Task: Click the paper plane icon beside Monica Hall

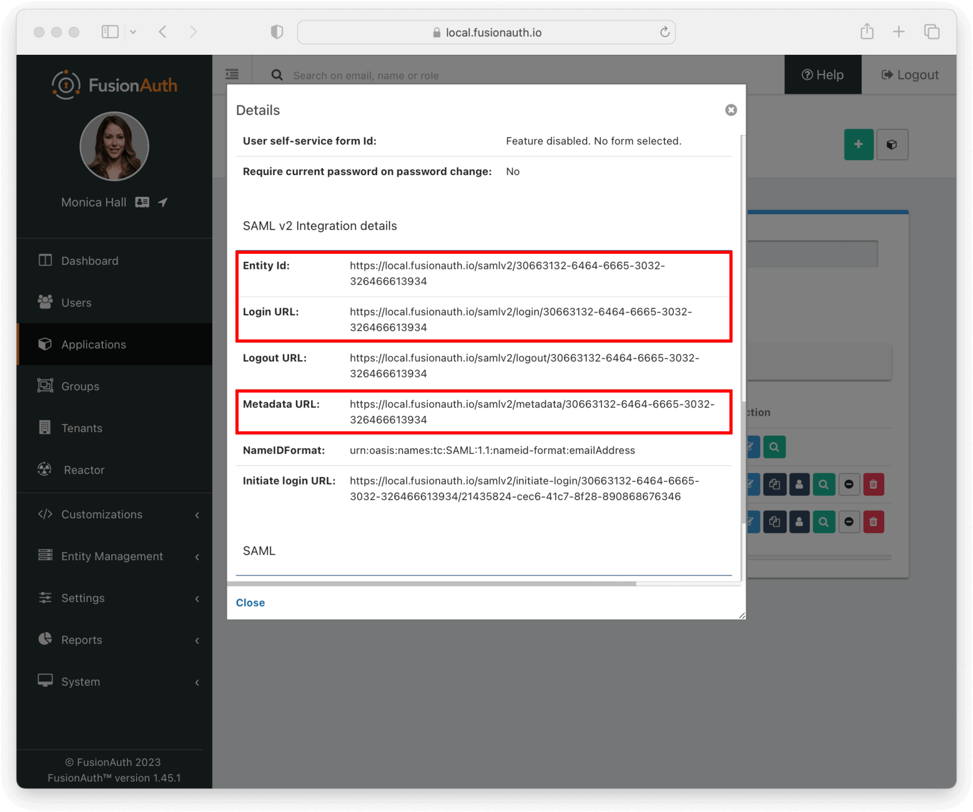Action: tap(163, 202)
